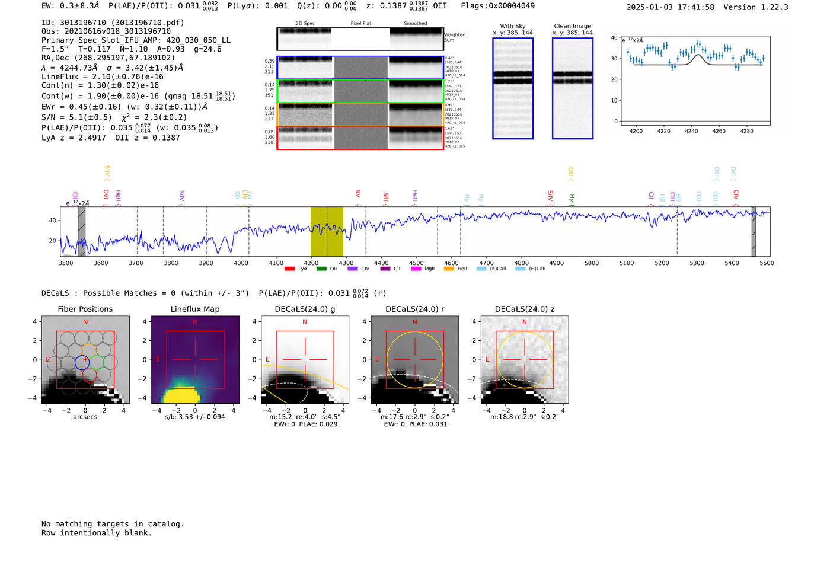The image size is (830, 565).
Task: Click the green-bordered 2D spectrum fiber row
Action: click(360, 91)
